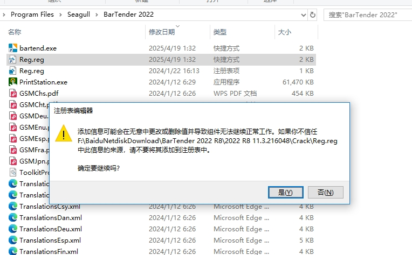412x255 pixels.
Task: Click the TranslationsEsp.xml file icon
Action: click(13, 240)
